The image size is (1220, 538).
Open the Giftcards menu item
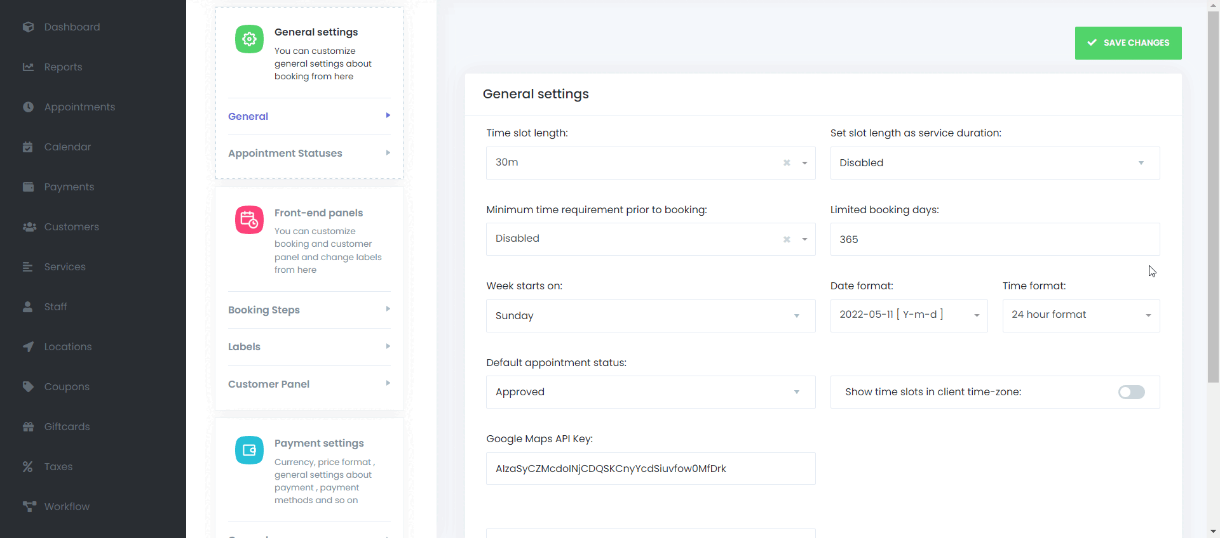click(67, 426)
